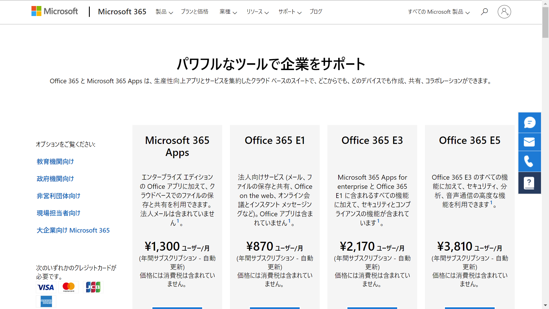Click the Microsoft 365 Apps plan title
The width and height of the screenshot is (549, 309).
177,146
